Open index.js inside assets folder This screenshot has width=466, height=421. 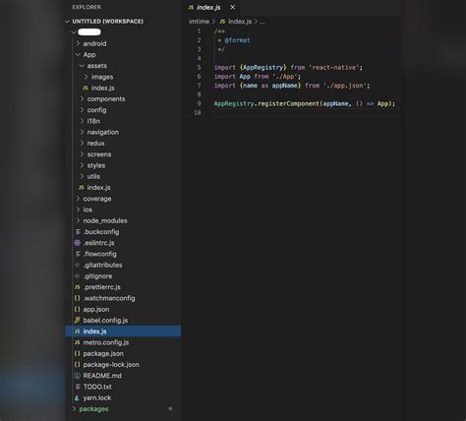click(102, 88)
